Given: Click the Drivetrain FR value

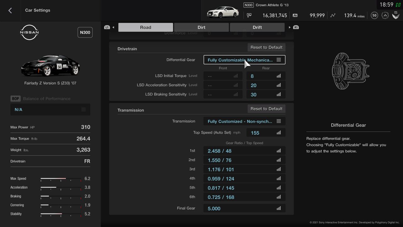Looking at the screenshot, I should [87, 161].
